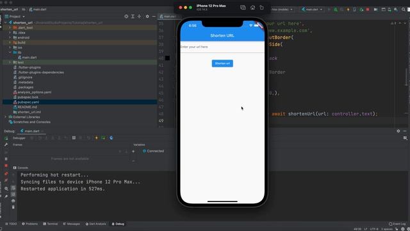Clear console with trash icon

click(x=13, y=207)
